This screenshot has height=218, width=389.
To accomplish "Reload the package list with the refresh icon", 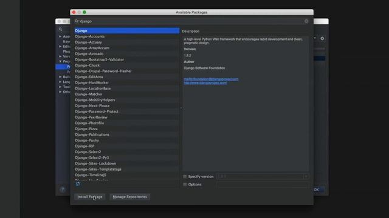I will tap(78, 184).
